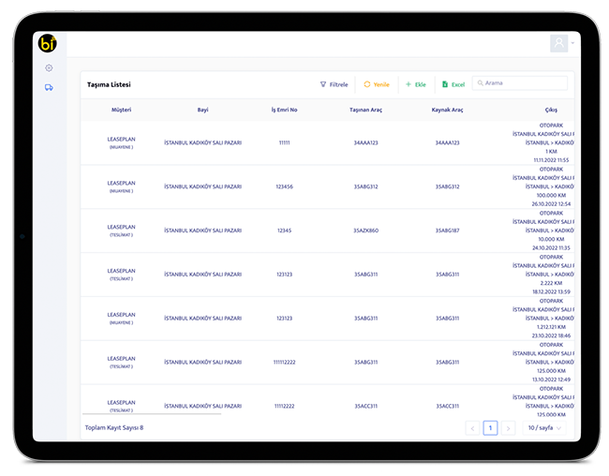This screenshot has height=476, width=609.
Task: Click work order number 11112222
Action: tap(284, 407)
